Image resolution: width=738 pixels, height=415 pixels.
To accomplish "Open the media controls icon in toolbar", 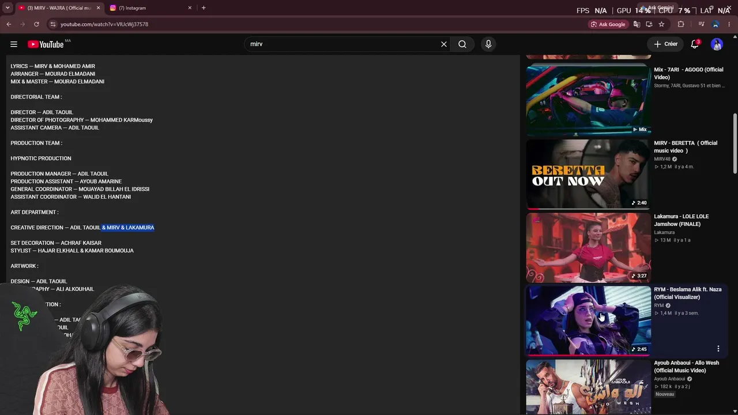I will 701,24.
